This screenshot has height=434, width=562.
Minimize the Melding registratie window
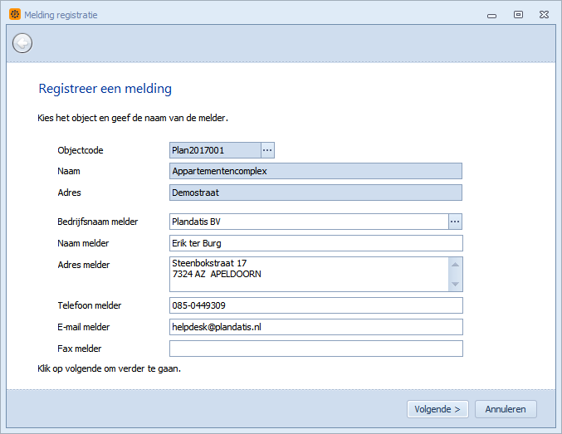pos(491,16)
